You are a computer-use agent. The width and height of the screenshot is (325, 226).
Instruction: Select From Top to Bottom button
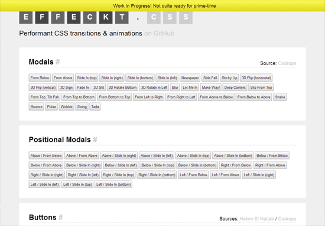click(x=79, y=97)
